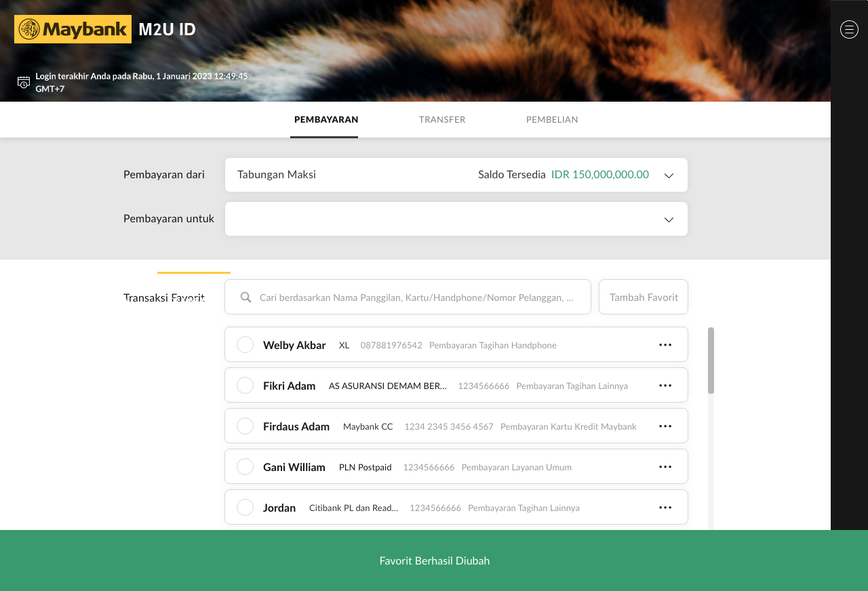Click the favorite search input field
The image size is (868, 591).
416,298
